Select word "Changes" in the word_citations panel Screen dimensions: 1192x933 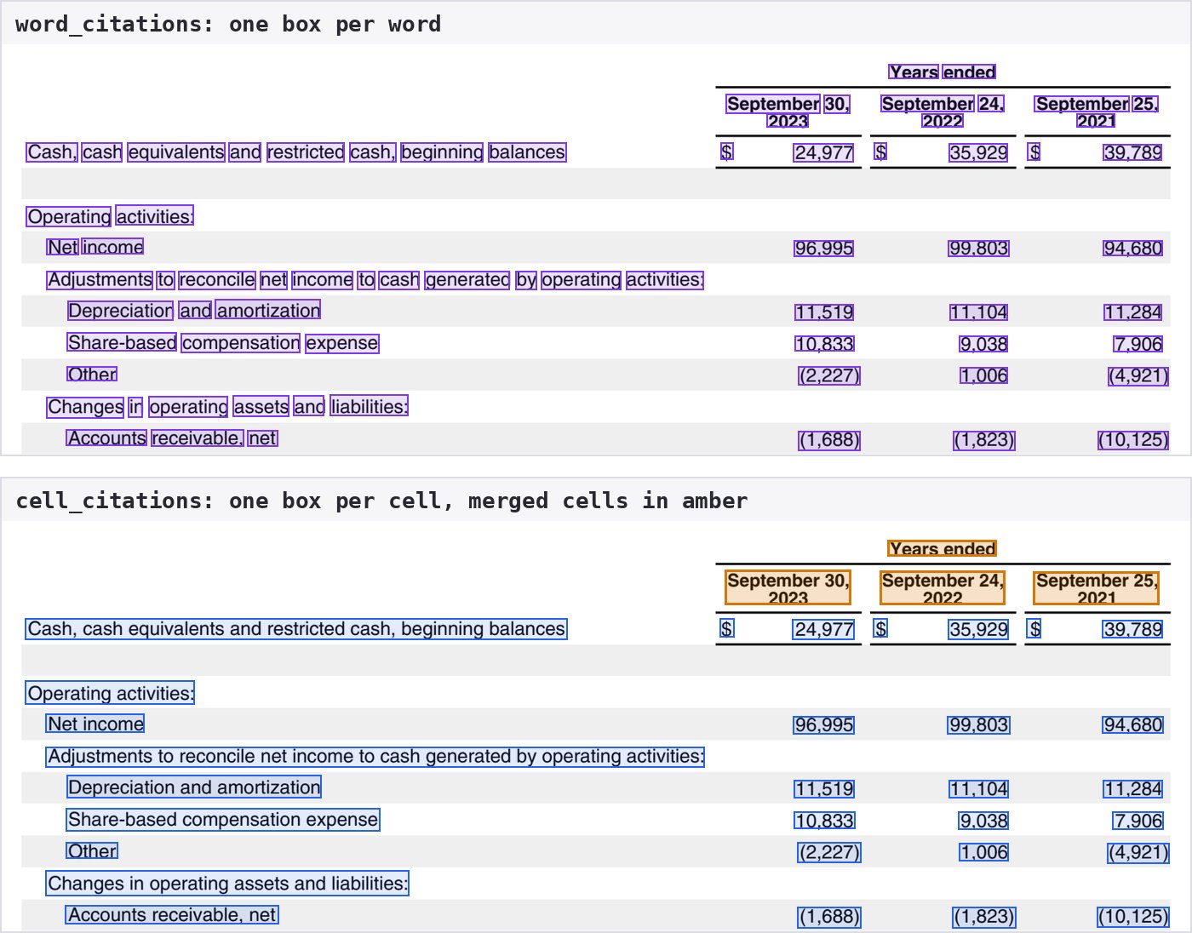85,407
